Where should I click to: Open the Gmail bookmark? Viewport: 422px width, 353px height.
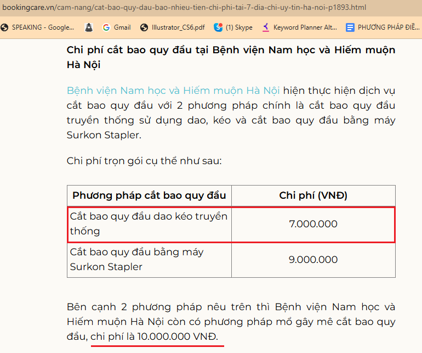tap(116, 27)
